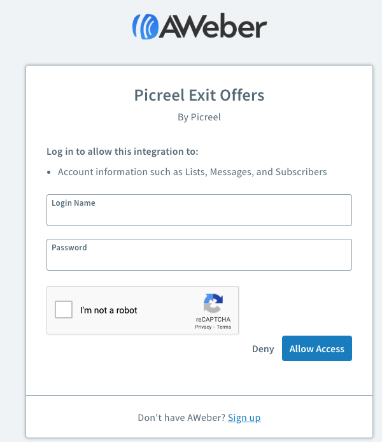
Task: Click the reCAPTCHA arrows logo
Action: (213, 303)
